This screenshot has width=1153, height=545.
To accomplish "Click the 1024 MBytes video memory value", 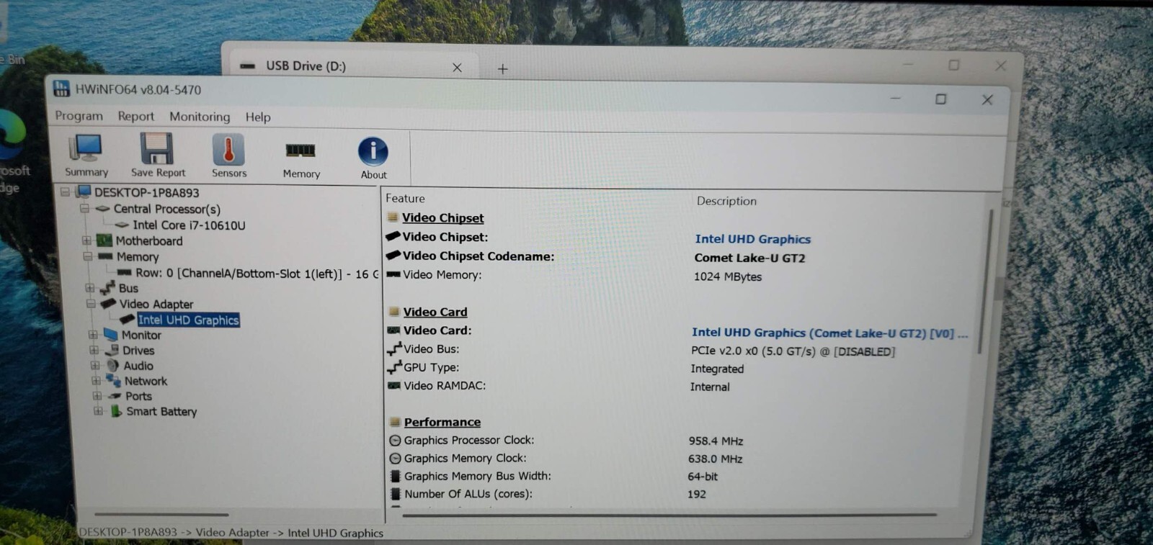I will point(727,276).
